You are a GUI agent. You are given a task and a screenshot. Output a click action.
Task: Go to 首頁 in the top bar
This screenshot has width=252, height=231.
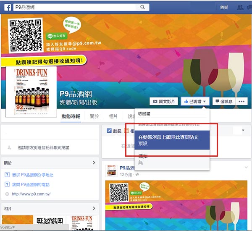coord(224,8)
